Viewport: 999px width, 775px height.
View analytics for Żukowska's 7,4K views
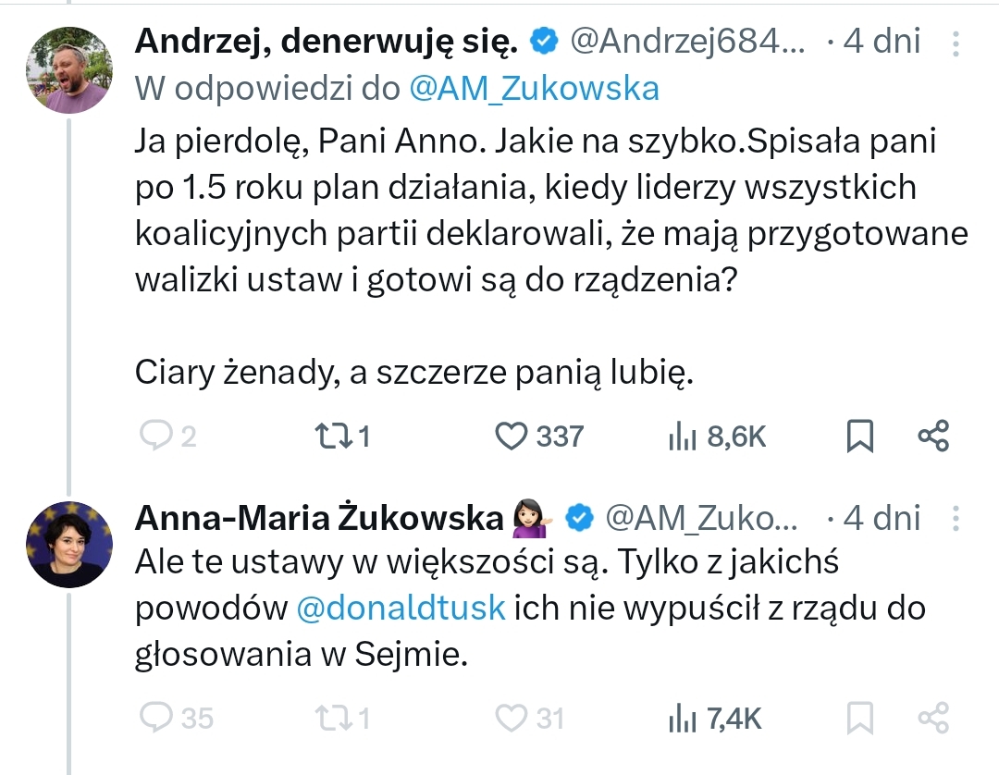682,719
